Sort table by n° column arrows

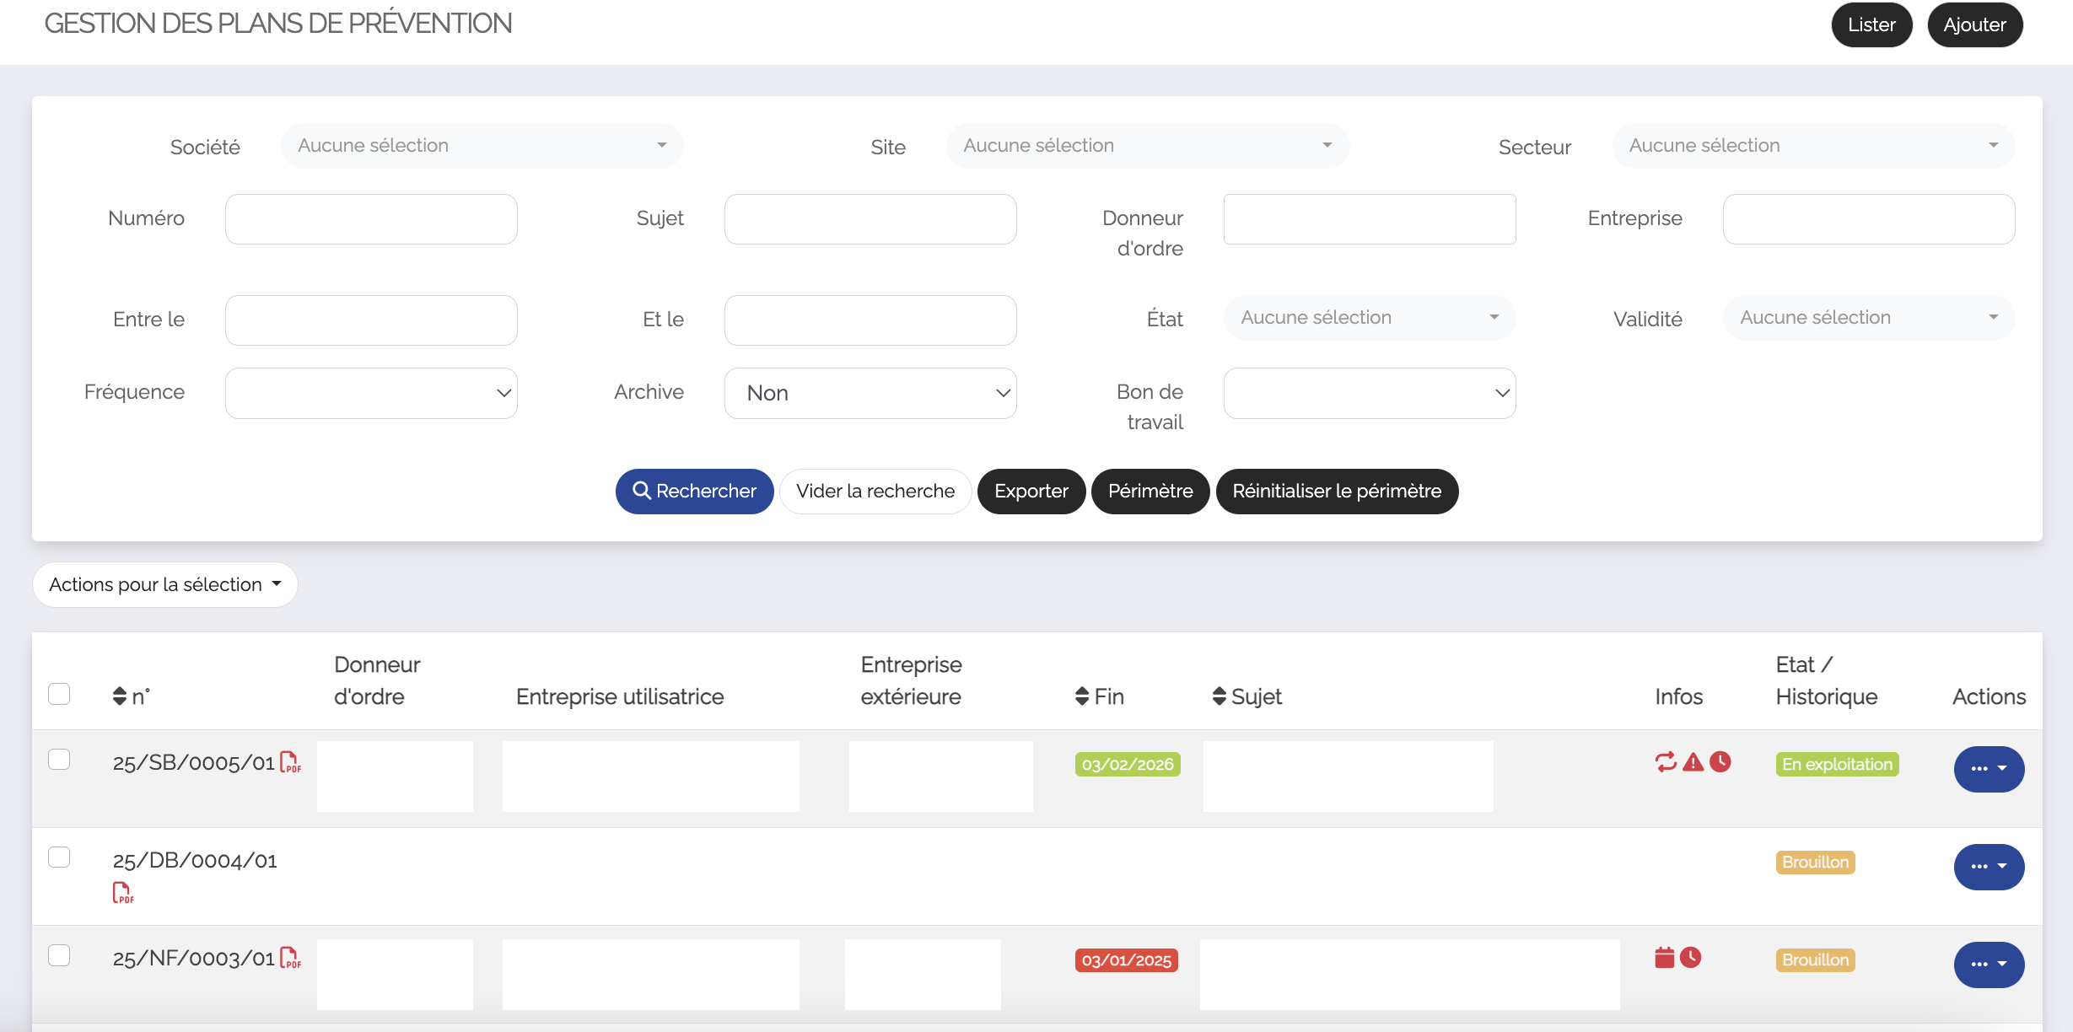(x=120, y=696)
